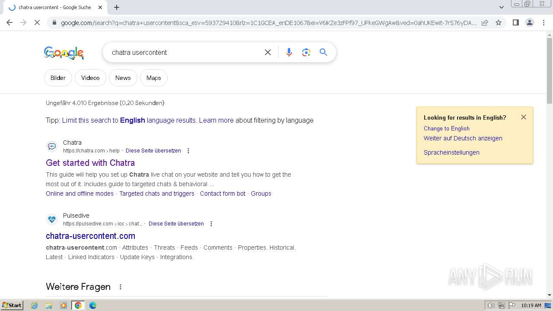
Task: Click the Chatra favicon icon
Action: coord(52,146)
